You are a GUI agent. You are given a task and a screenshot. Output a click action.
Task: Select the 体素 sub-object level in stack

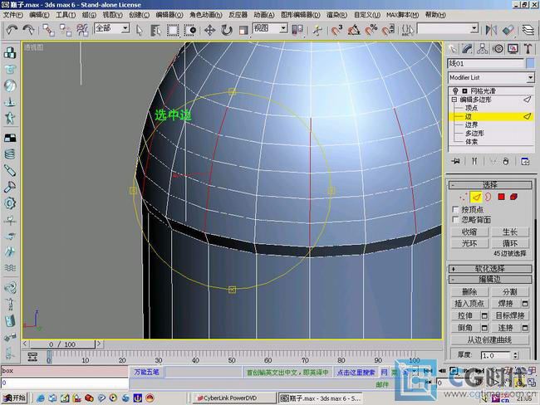472,141
